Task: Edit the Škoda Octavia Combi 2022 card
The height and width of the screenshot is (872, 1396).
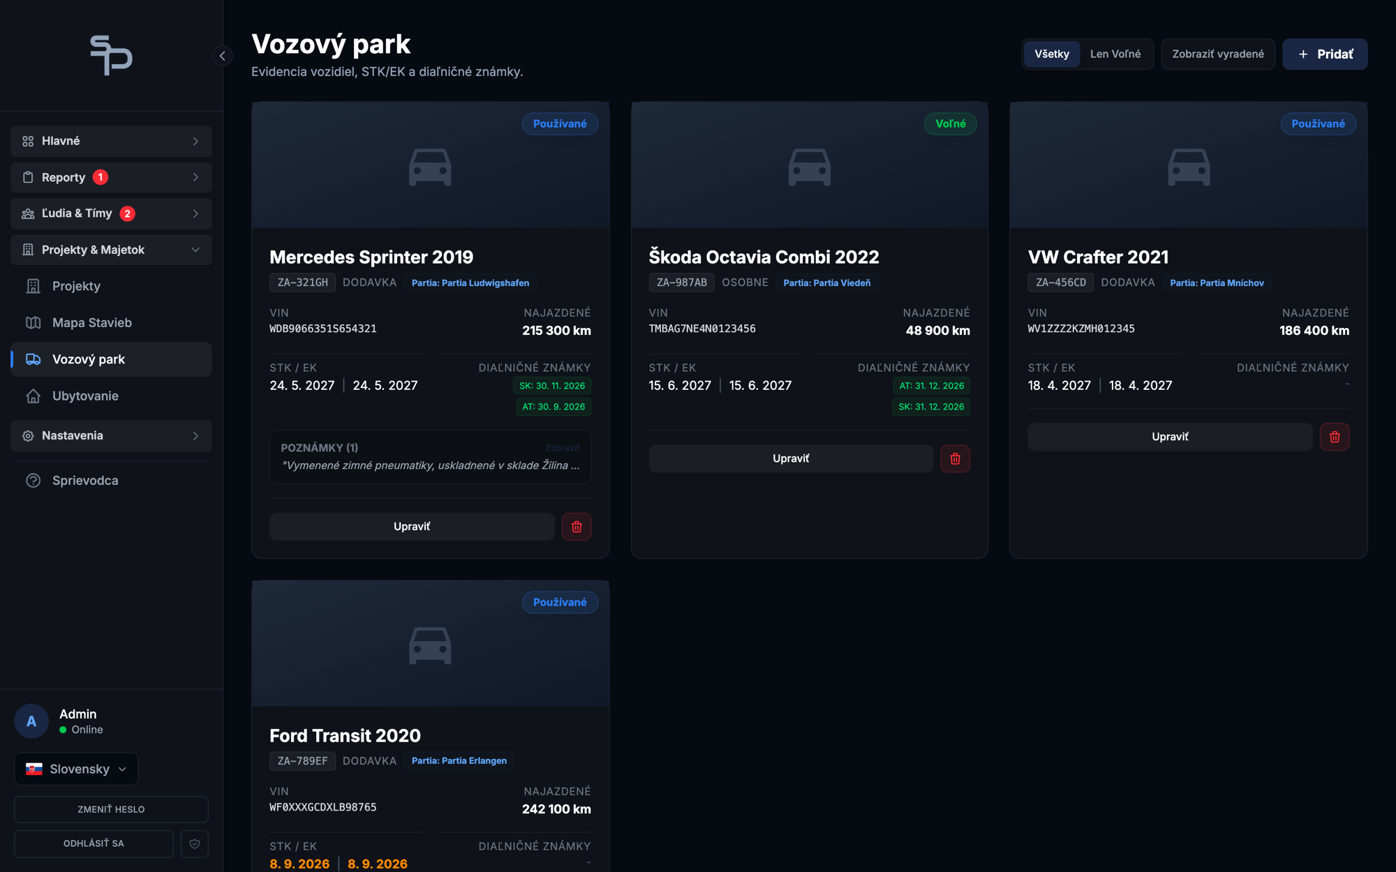Action: pos(791,458)
